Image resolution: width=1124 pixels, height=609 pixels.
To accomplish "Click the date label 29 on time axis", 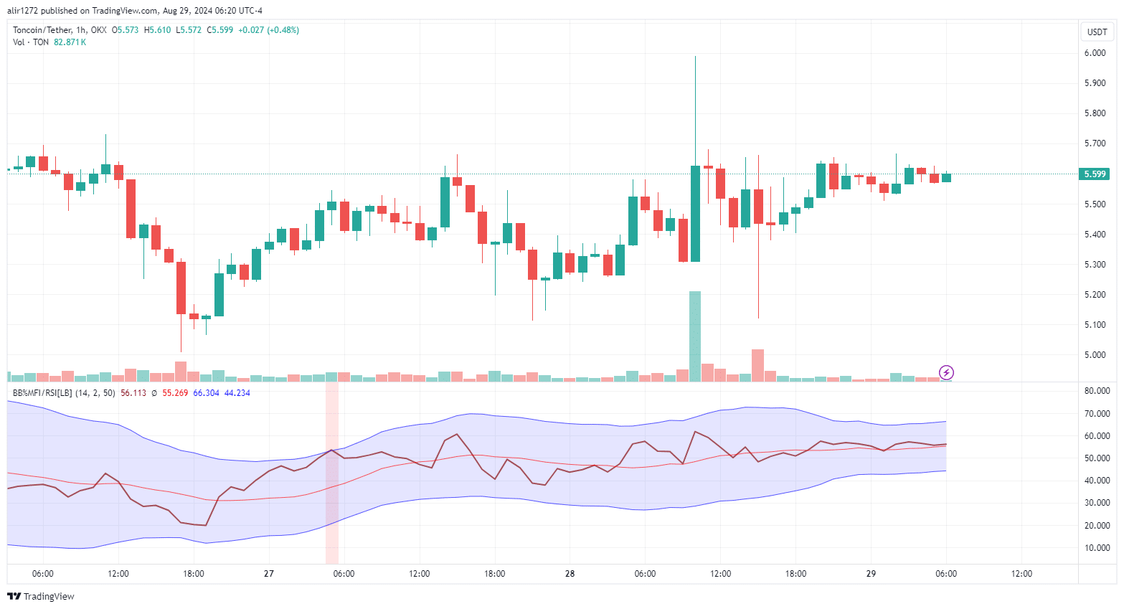I will (871, 574).
